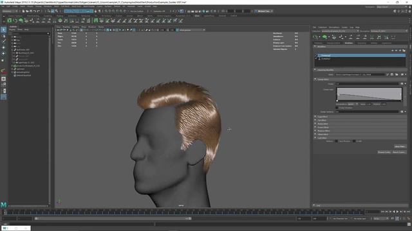
Task: Click the Setup Maps button
Action: pyautogui.click(x=400, y=147)
